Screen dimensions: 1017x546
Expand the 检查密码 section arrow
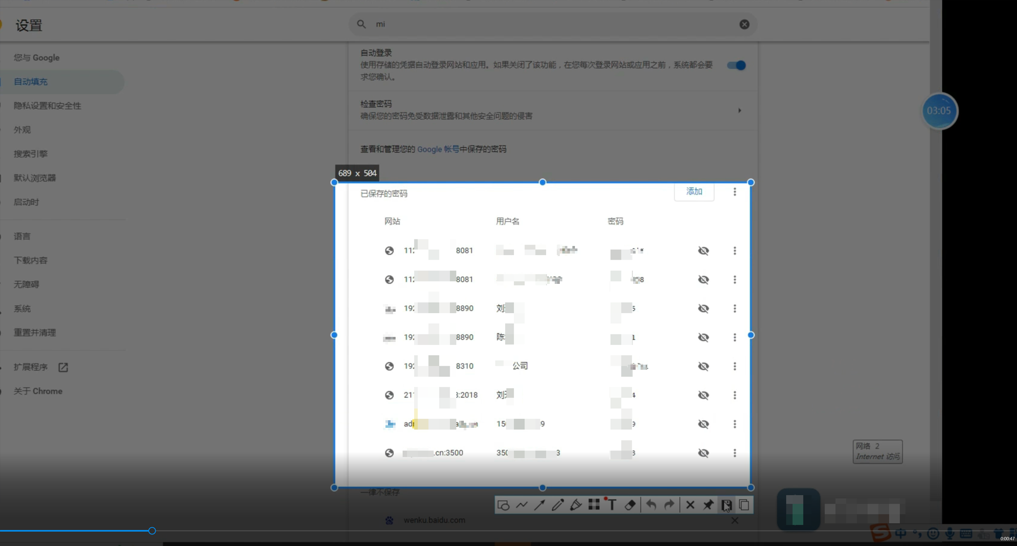[740, 110]
